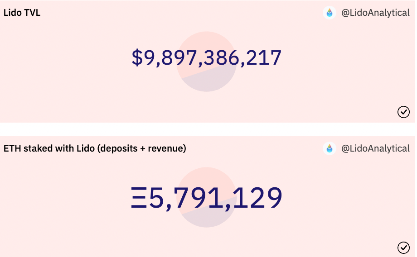Image resolution: width=417 pixels, height=257 pixels.
Task: Click the "Lido TVL" card title
Action: 22,13
